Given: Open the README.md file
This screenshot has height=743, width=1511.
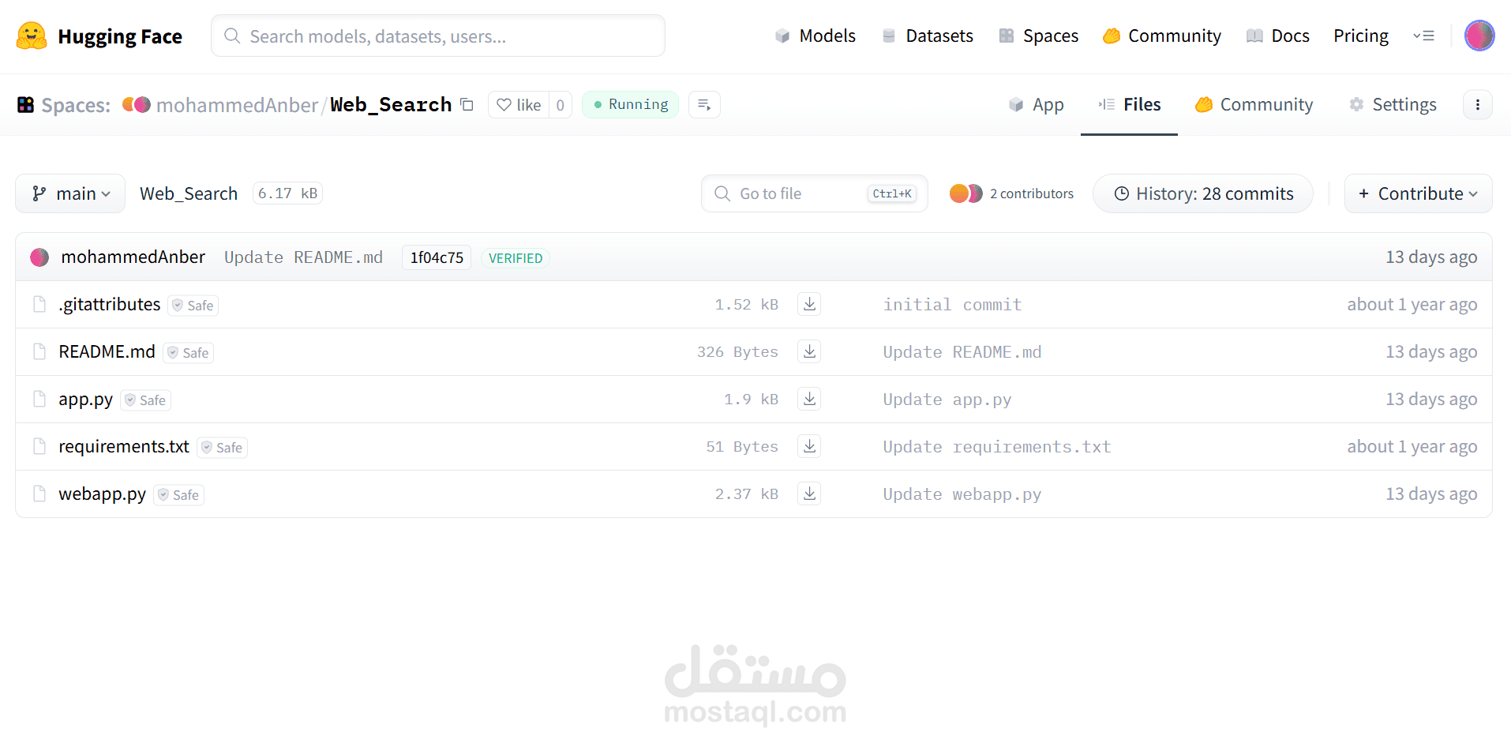Looking at the screenshot, I should pyautogui.click(x=107, y=351).
